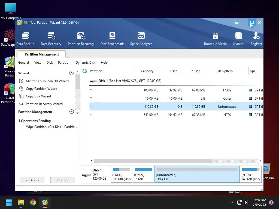Image resolution: width=279 pixels, height=209 pixels.
Task: Open the Disk menu
Action: [50, 63]
